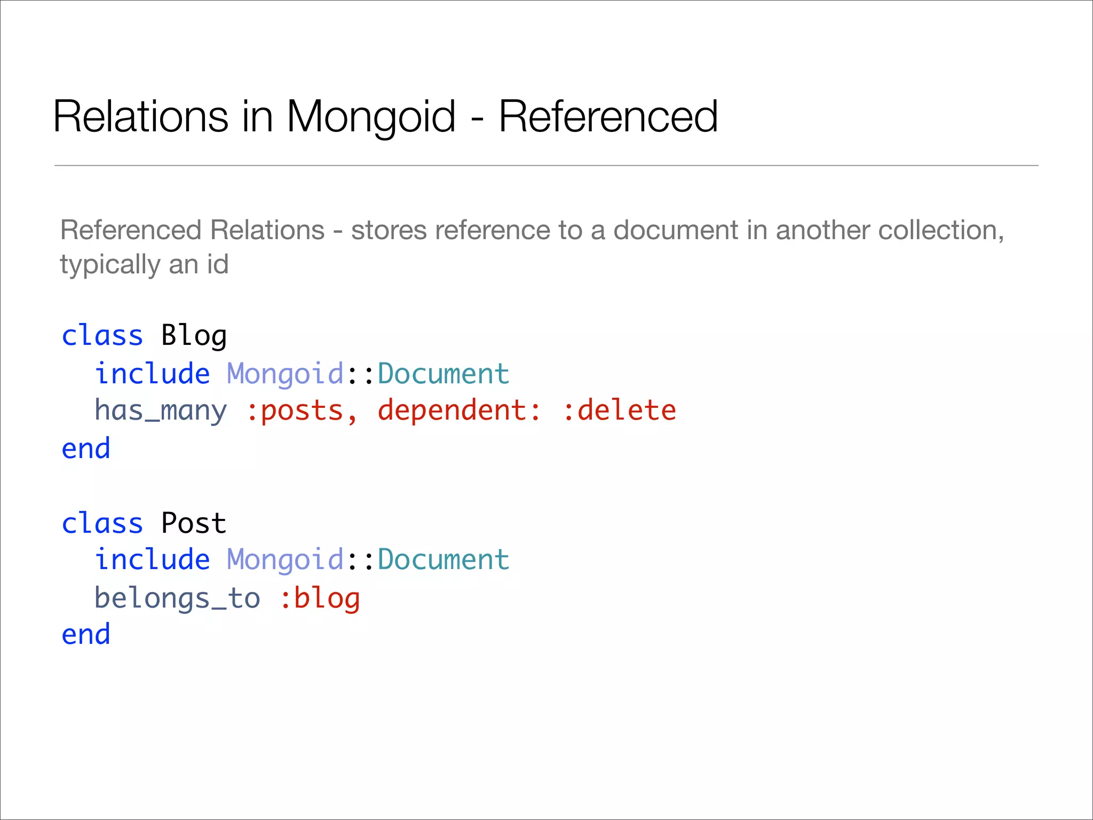Click the "has_many" method name

161,411
